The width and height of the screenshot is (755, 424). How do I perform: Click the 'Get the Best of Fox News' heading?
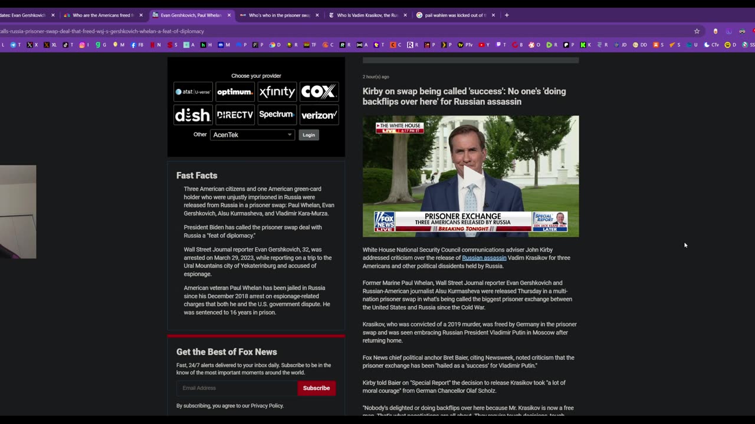(226, 352)
